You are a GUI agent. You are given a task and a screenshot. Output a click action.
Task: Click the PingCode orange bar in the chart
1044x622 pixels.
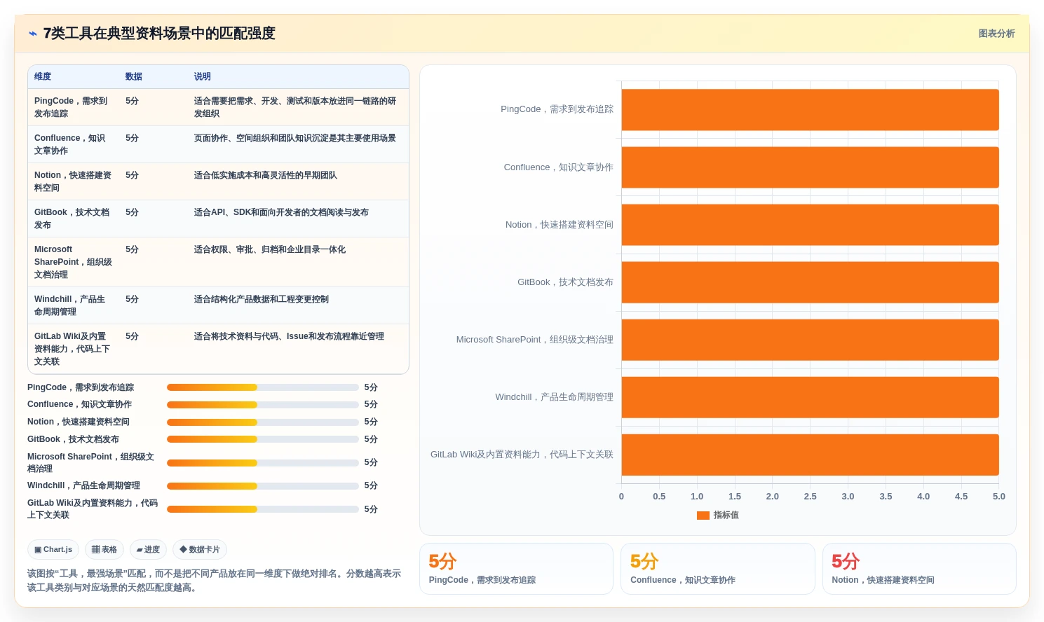(810, 110)
